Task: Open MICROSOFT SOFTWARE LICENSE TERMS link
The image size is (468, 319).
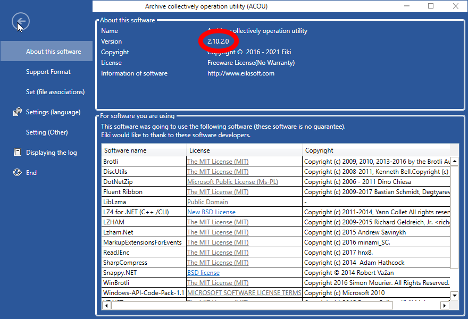Action: (244, 293)
